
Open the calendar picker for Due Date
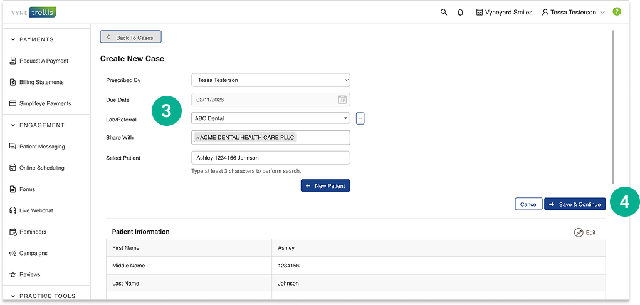tap(342, 100)
